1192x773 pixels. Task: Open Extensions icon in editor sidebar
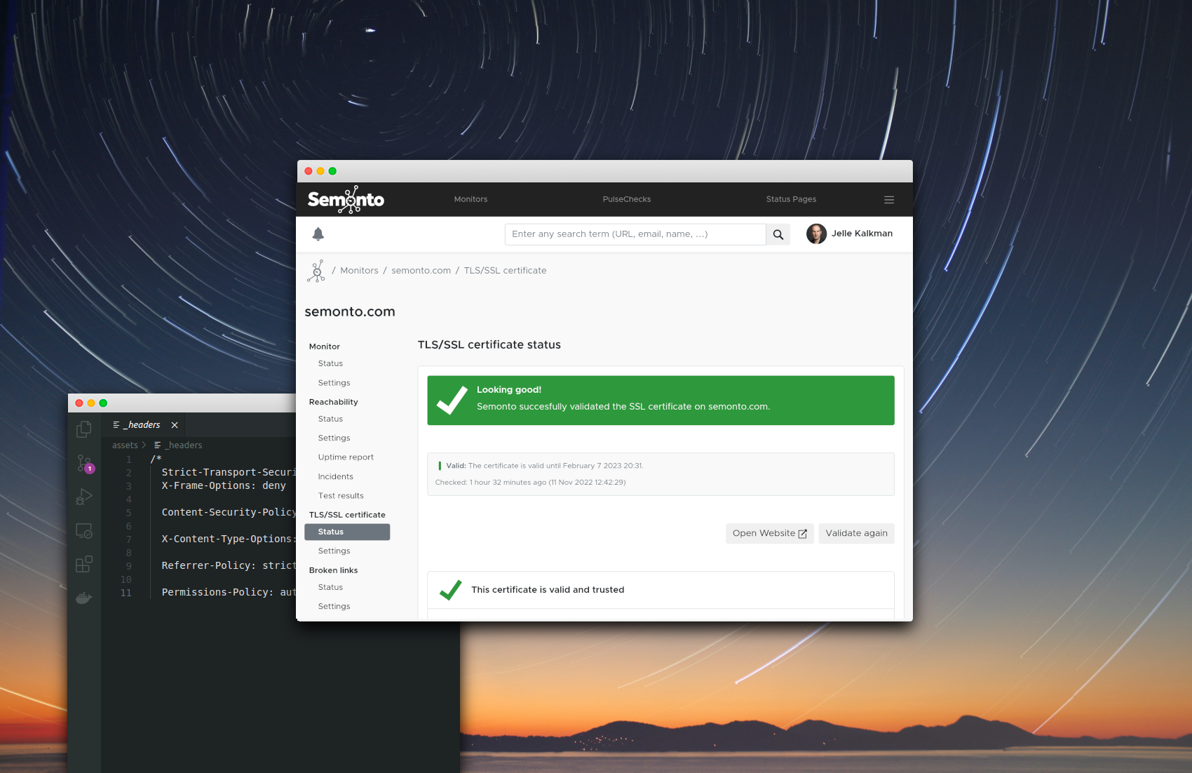(84, 565)
